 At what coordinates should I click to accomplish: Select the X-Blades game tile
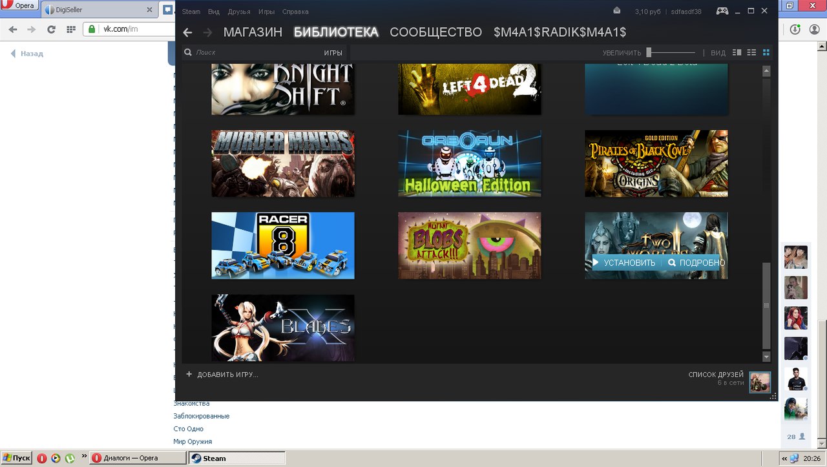(x=283, y=328)
